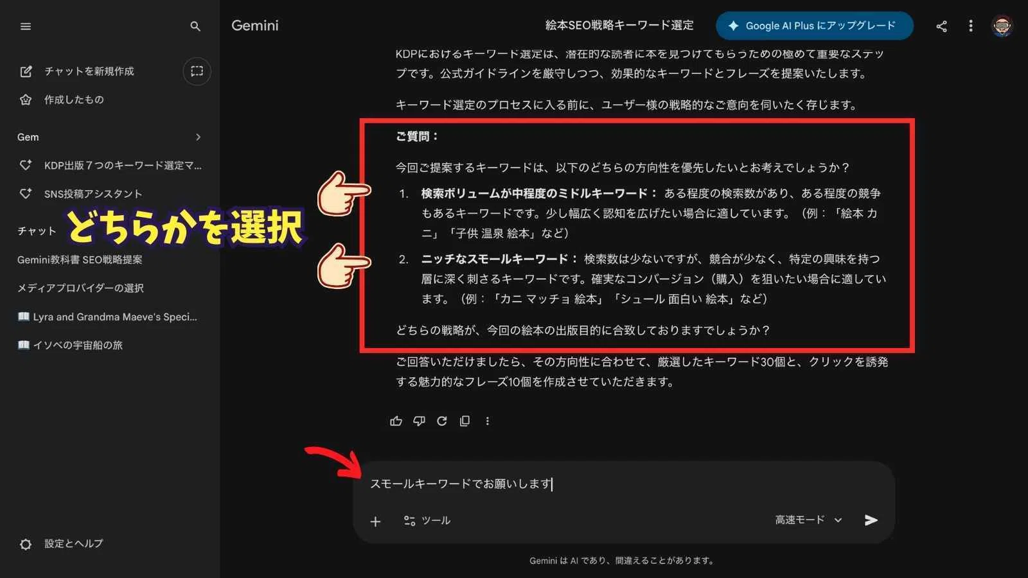Open the hamburger main menu

26,26
